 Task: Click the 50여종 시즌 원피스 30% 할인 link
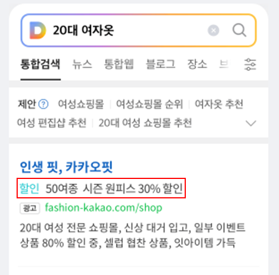pyautogui.click(x=114, y=189)
